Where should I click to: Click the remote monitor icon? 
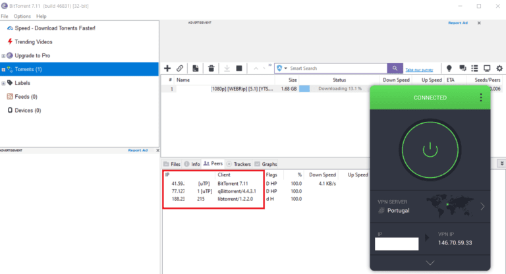pos(487,68)
